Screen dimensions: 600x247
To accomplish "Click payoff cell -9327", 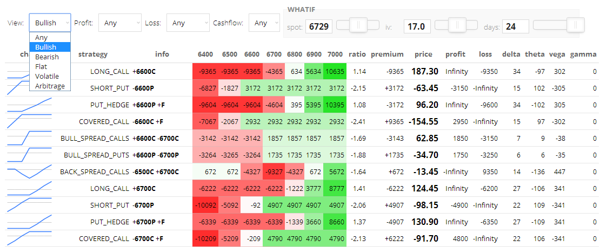I will click(x=274, y=172).
